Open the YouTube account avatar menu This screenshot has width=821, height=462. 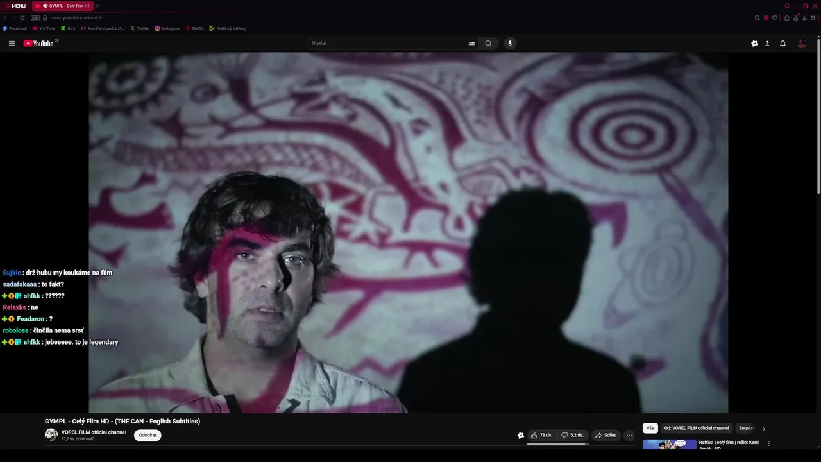tap(801, 43)
